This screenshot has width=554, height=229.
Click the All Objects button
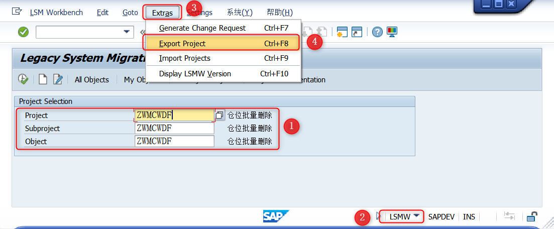[92, 80]
